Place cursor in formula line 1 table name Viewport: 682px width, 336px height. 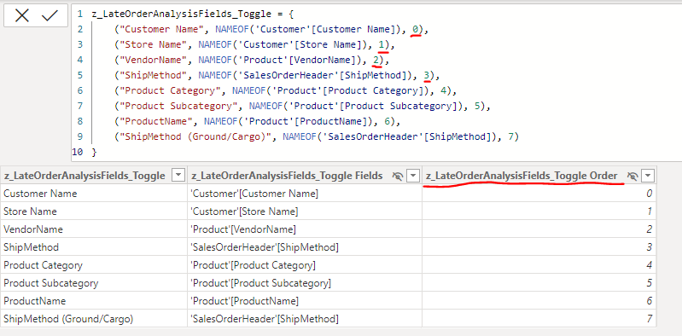click(x=181, y=14)
